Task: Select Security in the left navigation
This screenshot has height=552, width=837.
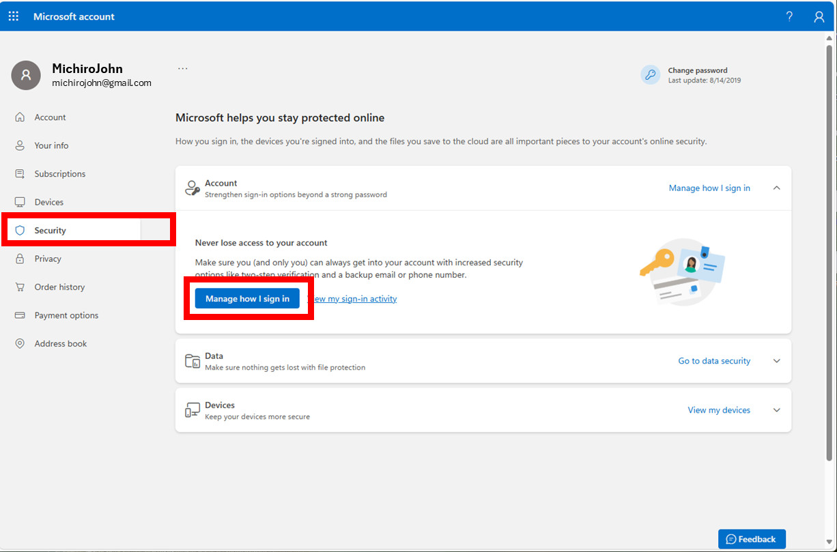Action: (73, 231)
